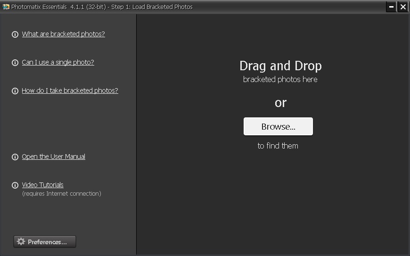Screen dimensions: 410x256
Task: Click info icon beside 'Video Tutorials'
Action: pos(15,185)
